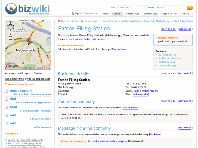Open Cleveland breadcrumb link
Screen dimensions: 198x148
pos(149,21)
